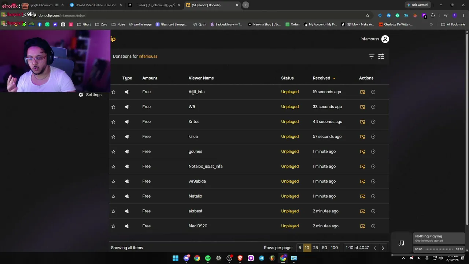Play the donation from younes
Viewport: 469px width, 264px height.
click(373, 151)
